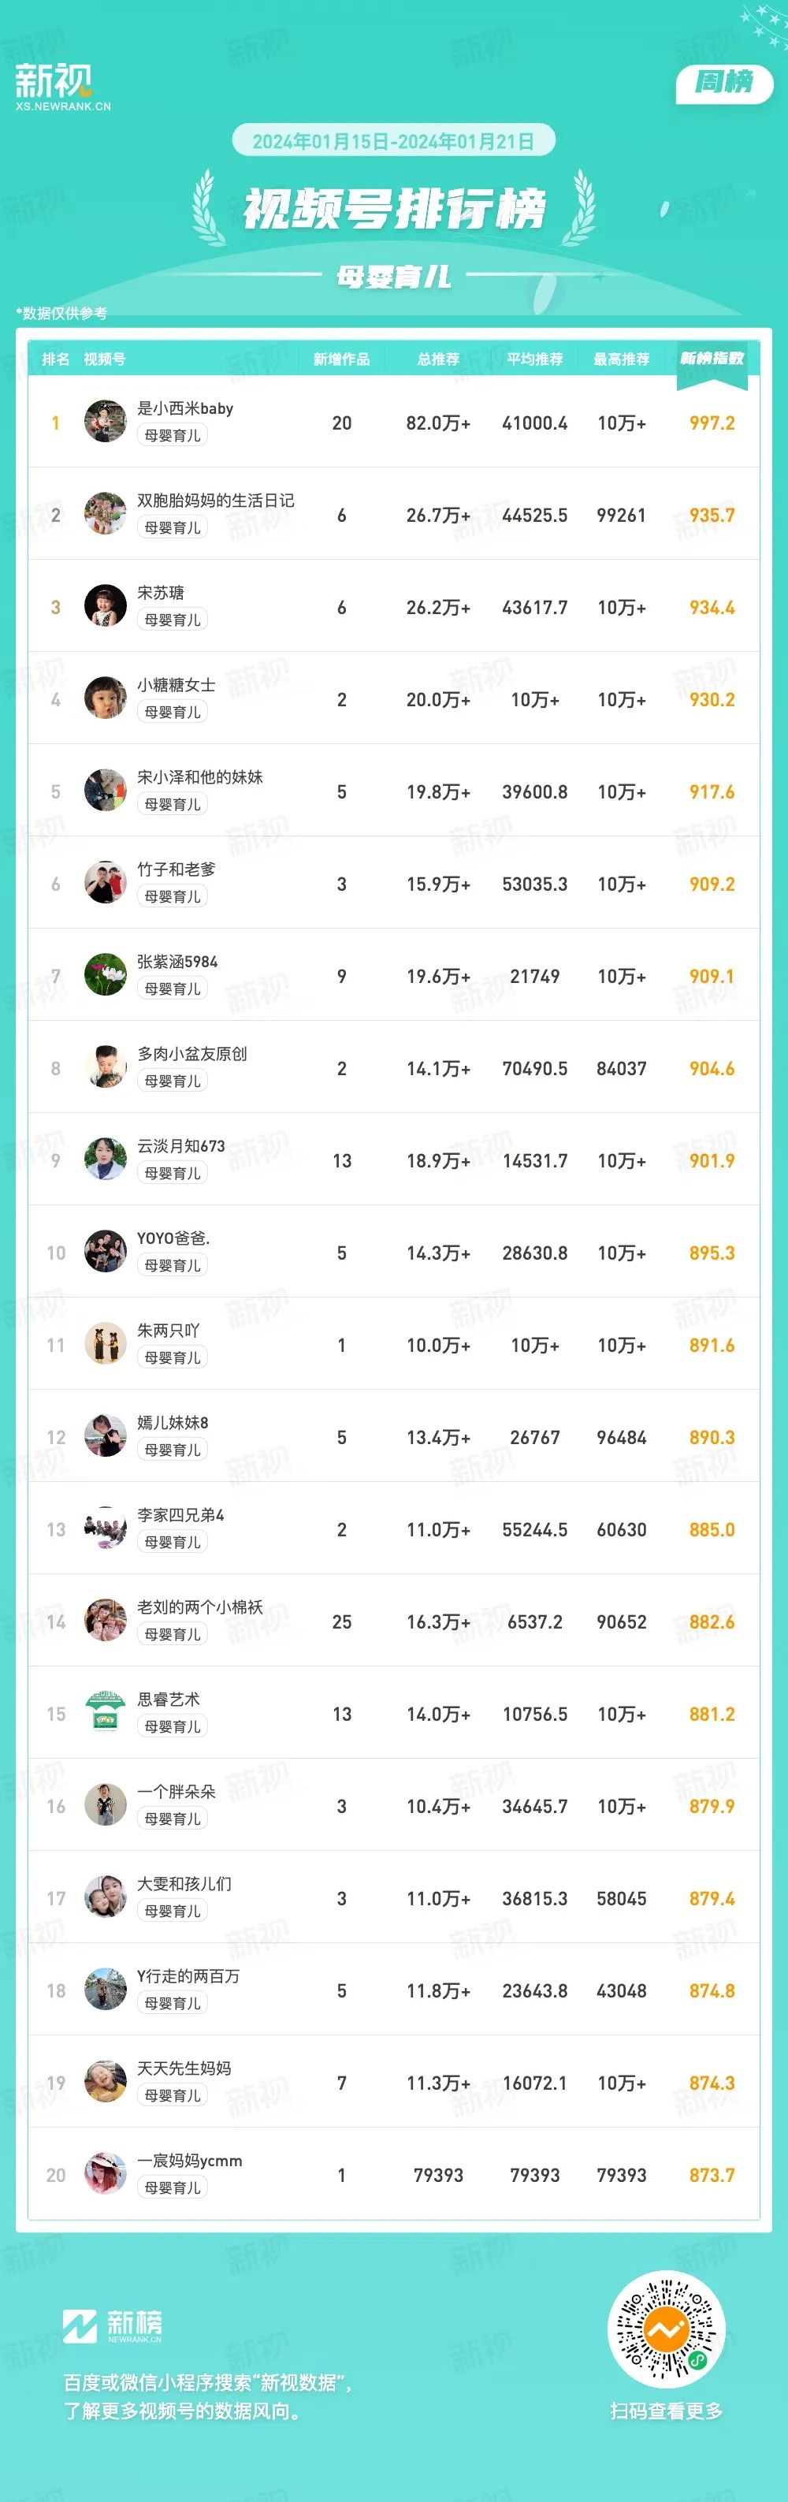Click the 新增作品 column header
788x2502 pixels.
pyautogui.click(x=341, y=359)
